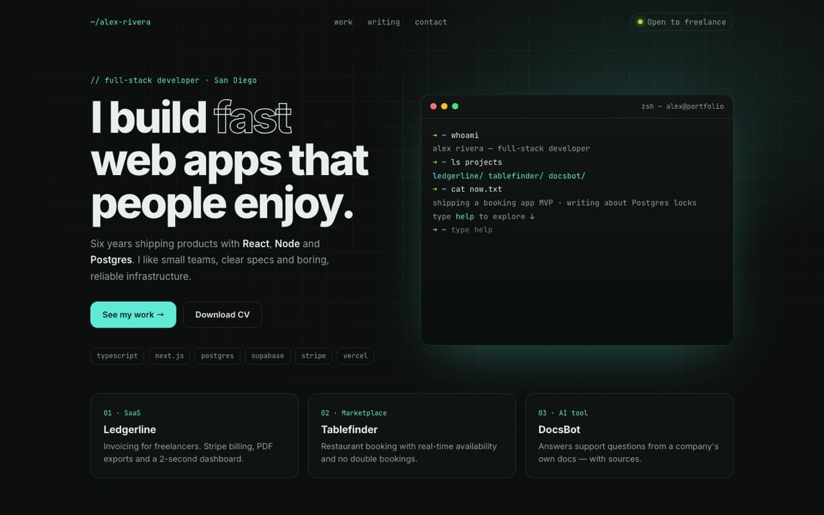Click the '03 · AI tool' card label
This screenshot has width=824, height=515.
pos(563,413)
